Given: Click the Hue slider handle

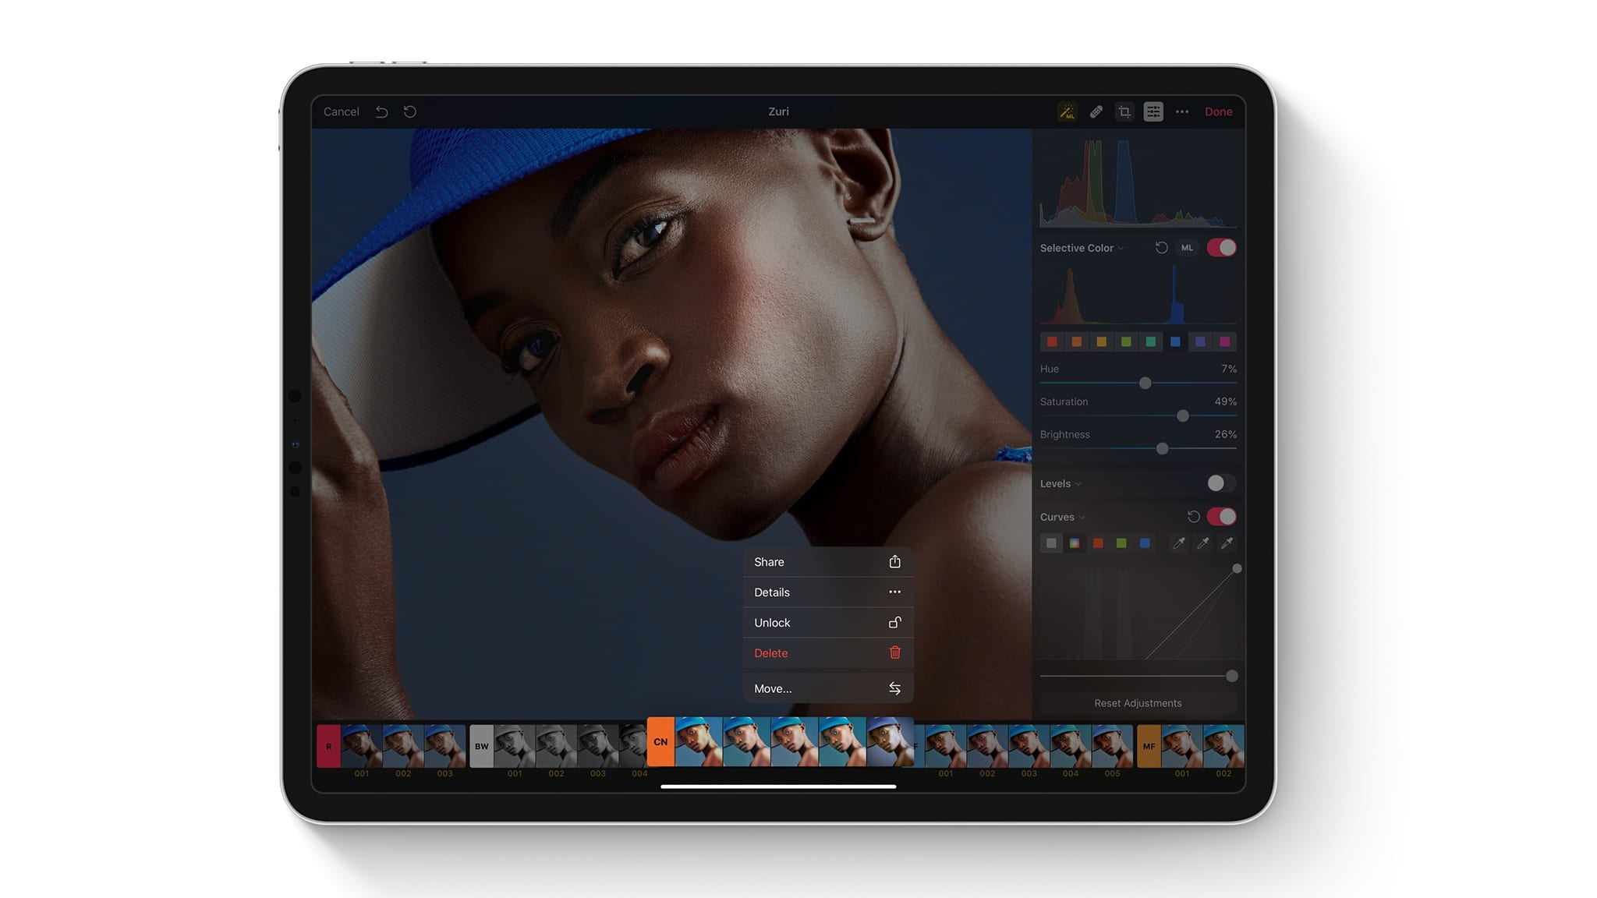Looking at the screenshot, I should (1145, 384).
